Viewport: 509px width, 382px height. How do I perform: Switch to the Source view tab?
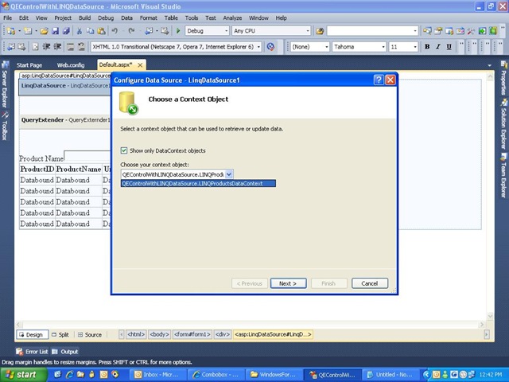coord(90,334)
